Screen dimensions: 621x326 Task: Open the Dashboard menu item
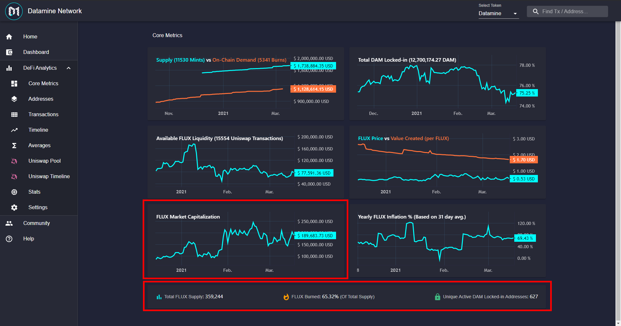(x=36, y=52)
